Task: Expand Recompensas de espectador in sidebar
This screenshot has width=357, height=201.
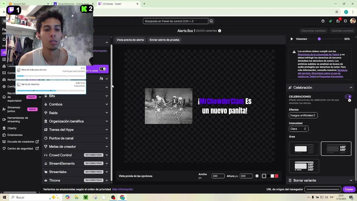Action: 40,97
